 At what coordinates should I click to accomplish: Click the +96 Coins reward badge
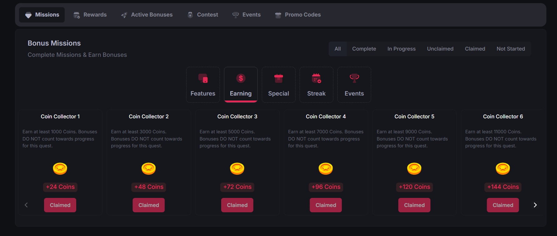(x=326, y=187)
